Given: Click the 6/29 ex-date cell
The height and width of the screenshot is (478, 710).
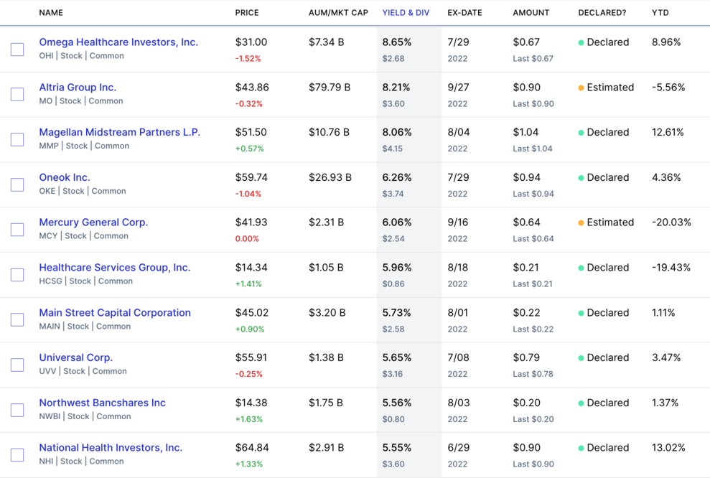Looking at the screenshot, I should tap(458, 448).
